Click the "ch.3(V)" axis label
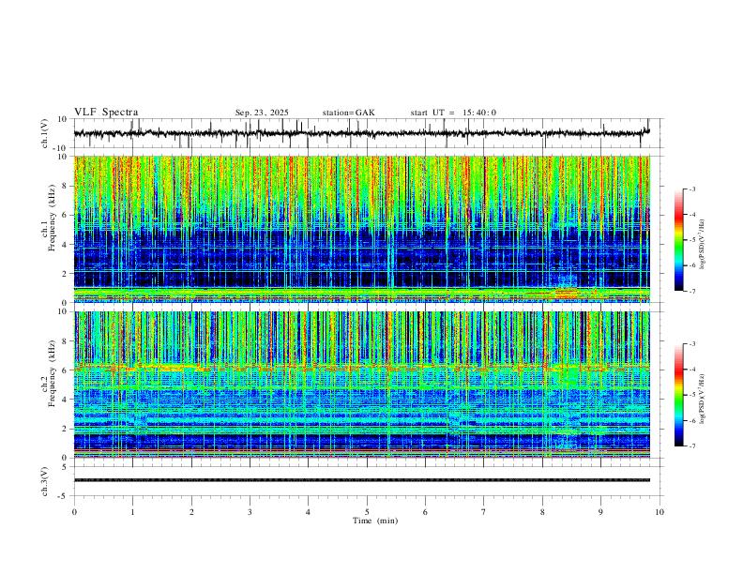The height and width of the screenshot is (574, 743). (x=45, y=481)
